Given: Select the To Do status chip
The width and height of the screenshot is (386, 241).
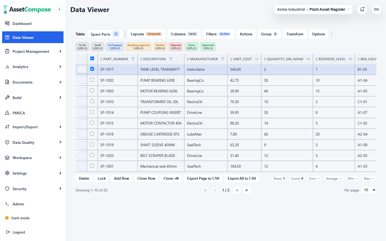Looking at the screenshot, I should [82, 47].
